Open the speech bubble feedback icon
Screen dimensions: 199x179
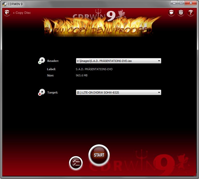[171, 12]
